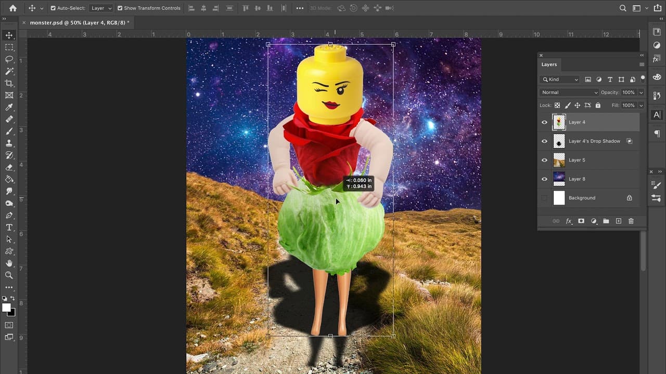This screenshot has width=666, height=374.
Task: Disable Show Transform Controls checkbox
Action: click(x=120, y=8)
